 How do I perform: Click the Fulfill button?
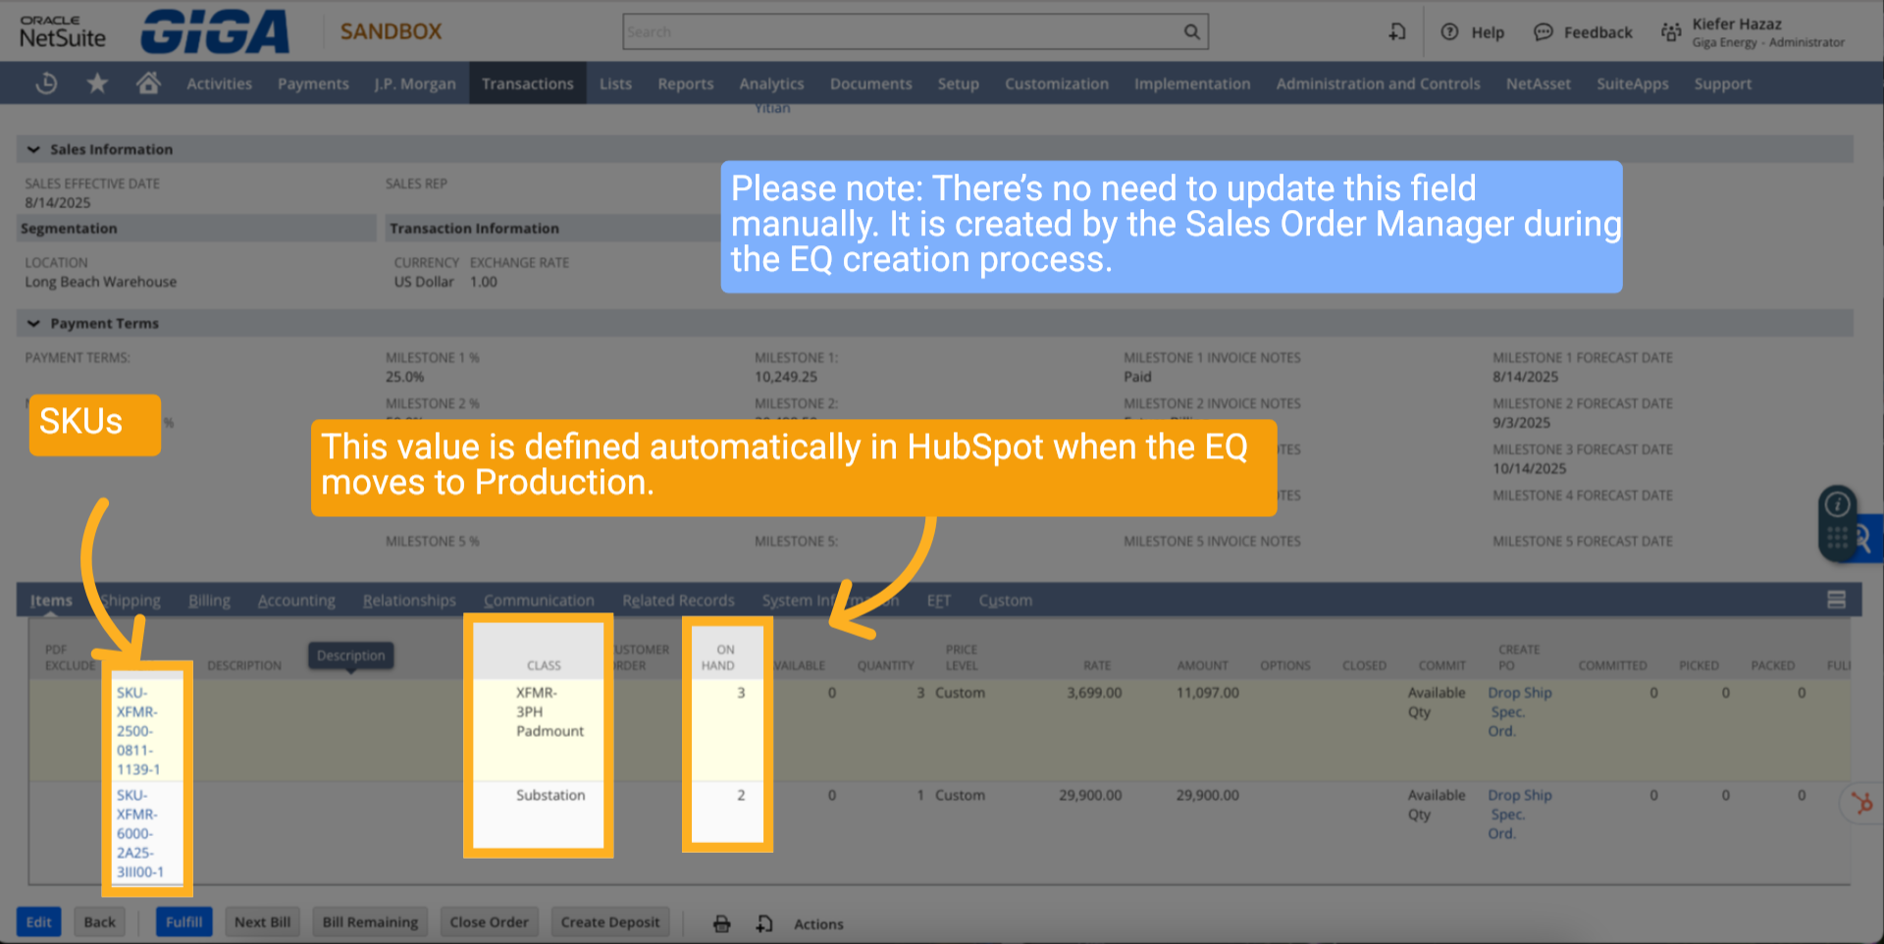[x=183, y=922]
